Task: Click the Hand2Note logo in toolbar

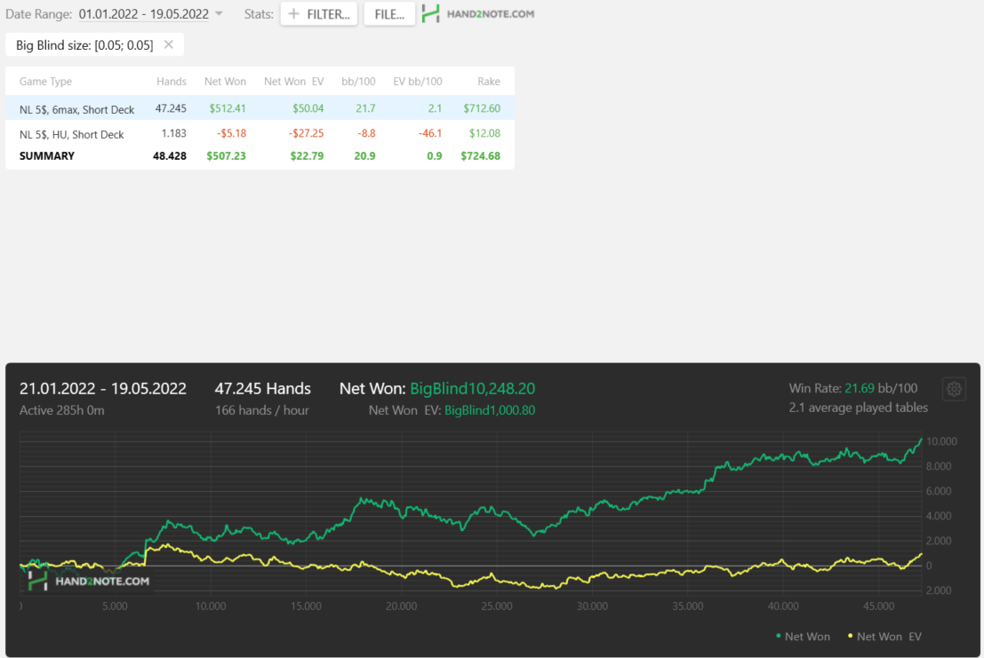Action: click(x=478, y=14)
